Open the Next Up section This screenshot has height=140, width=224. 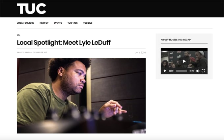(x=44, y=23)
